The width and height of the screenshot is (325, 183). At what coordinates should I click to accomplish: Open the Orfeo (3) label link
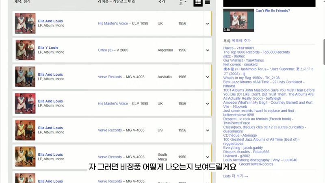click(105, 50)
